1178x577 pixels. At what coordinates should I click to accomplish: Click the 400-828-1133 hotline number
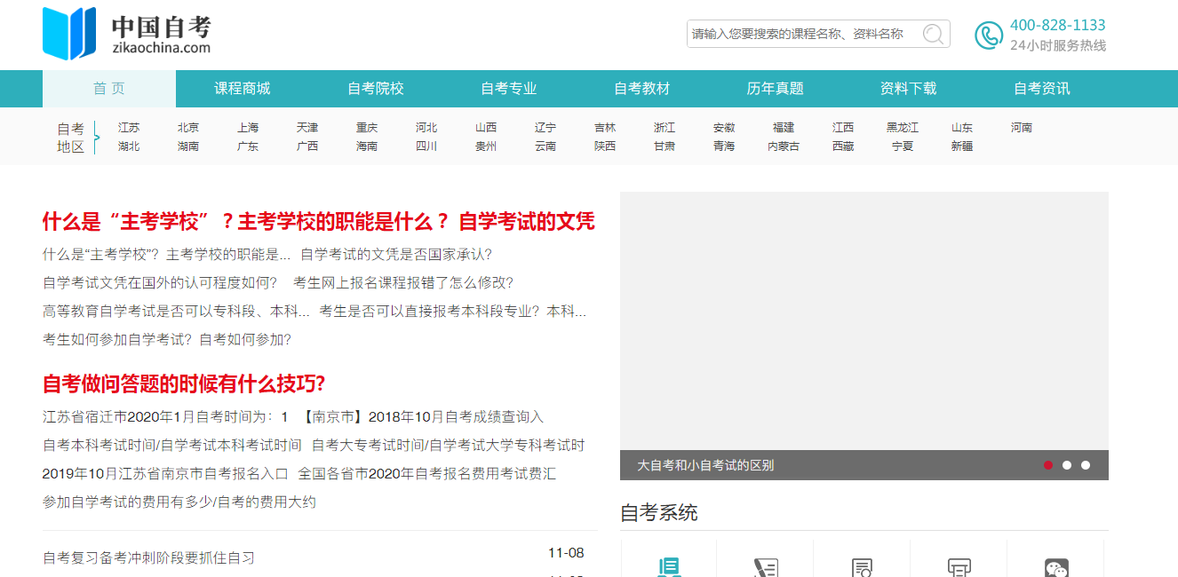[1058, 25]
